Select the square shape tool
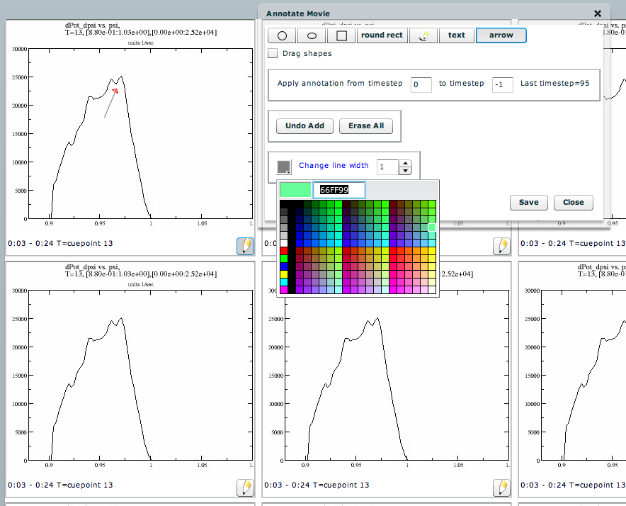Screen dimensions: 626x506 [x=341, y=35]
